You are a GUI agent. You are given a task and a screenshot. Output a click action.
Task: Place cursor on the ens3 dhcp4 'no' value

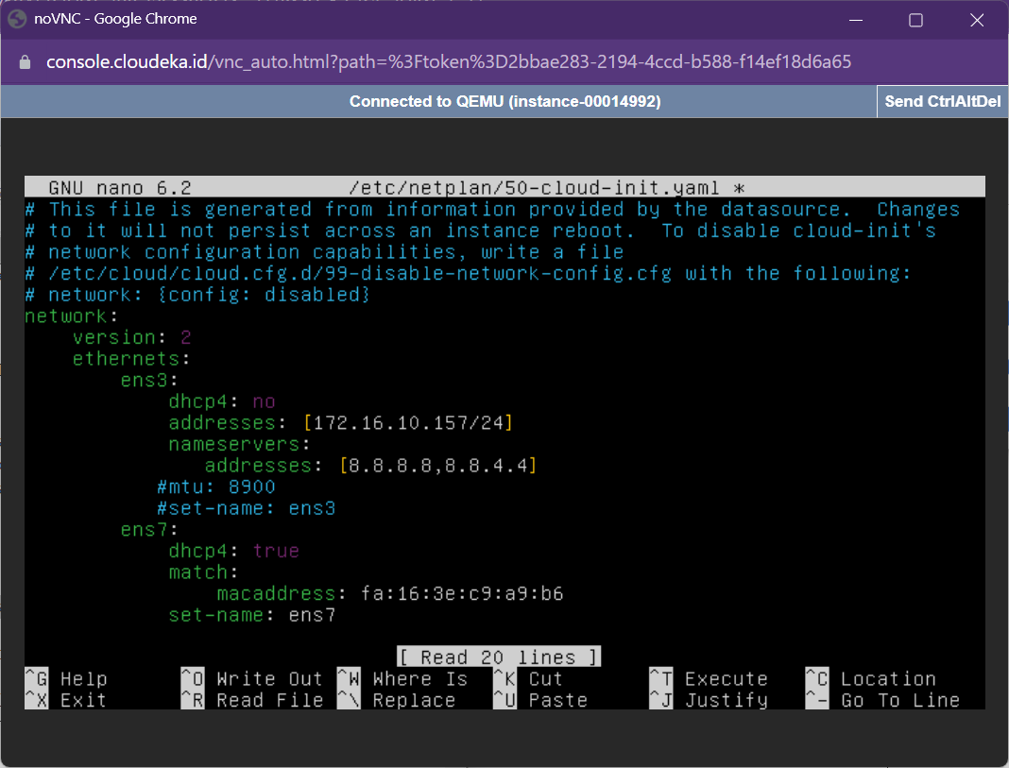click(264, 401)
